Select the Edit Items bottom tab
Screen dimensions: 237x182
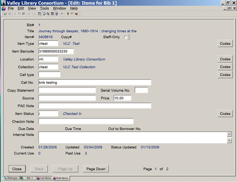point(61,178)
